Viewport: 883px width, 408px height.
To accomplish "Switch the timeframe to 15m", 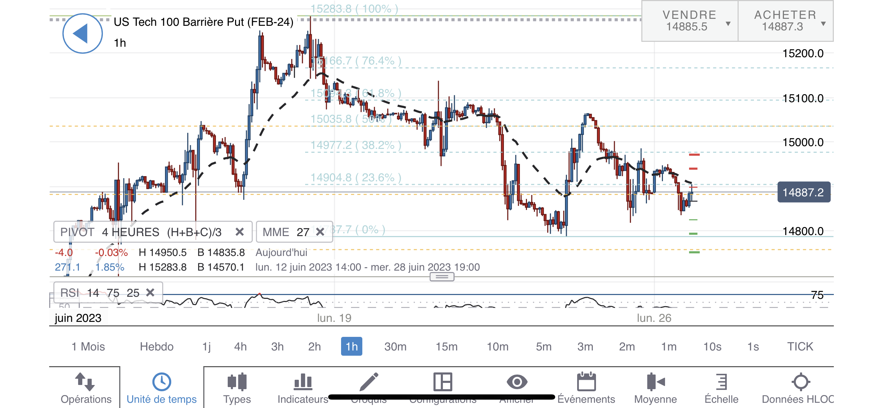I will tap(446, 347).
